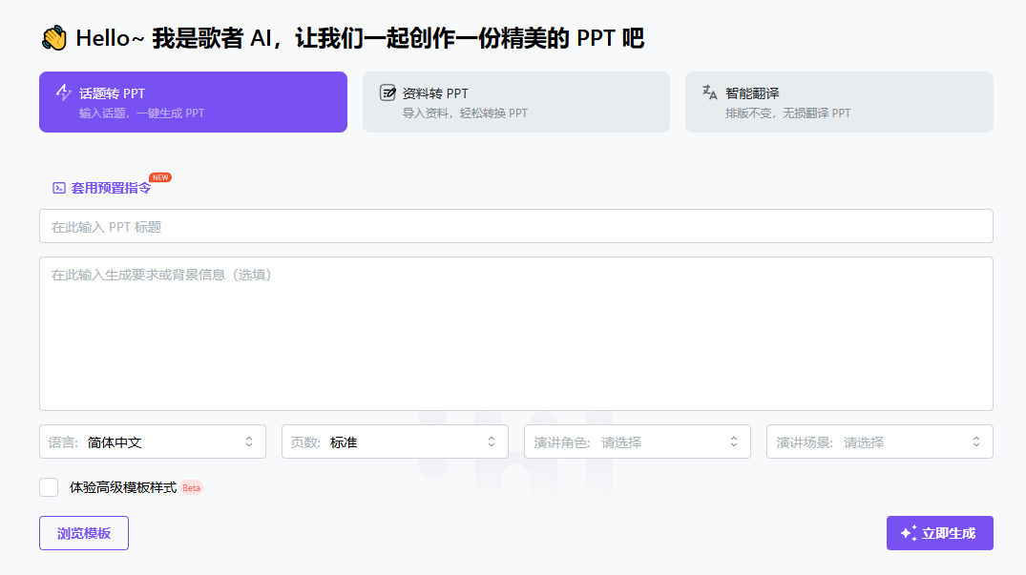Click the 体验高级模板样式 label text
The image size is (1026, 575).
pos(123,487)
